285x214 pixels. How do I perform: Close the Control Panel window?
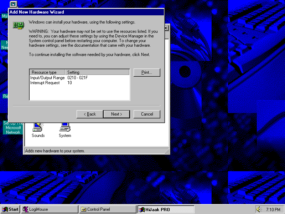point(166,28)
